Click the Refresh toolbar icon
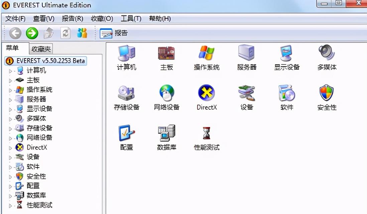Screen dimensions: 367x214 click(66, 33)
